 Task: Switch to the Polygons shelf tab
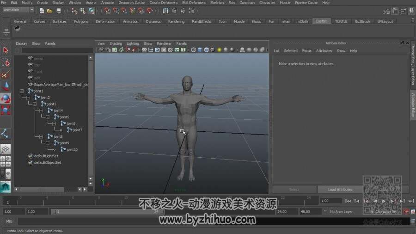[x=81, y=21]
